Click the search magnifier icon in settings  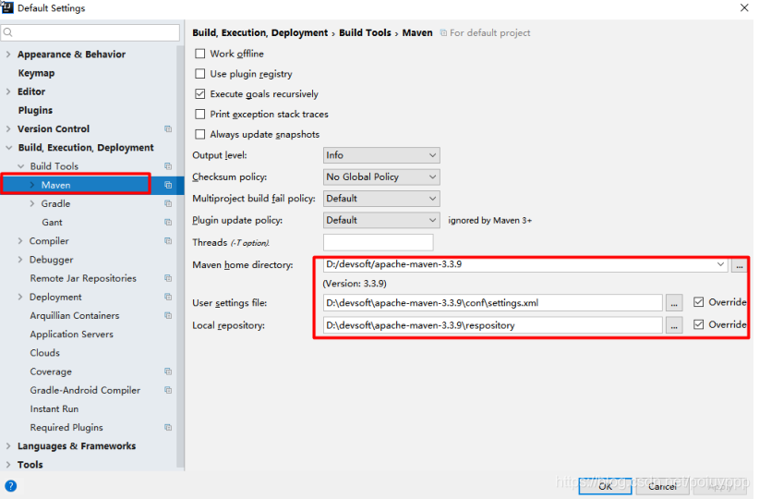click(x=7, y=32)
